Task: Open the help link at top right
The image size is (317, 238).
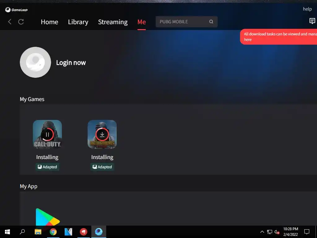Action: (x=307, y=9)
